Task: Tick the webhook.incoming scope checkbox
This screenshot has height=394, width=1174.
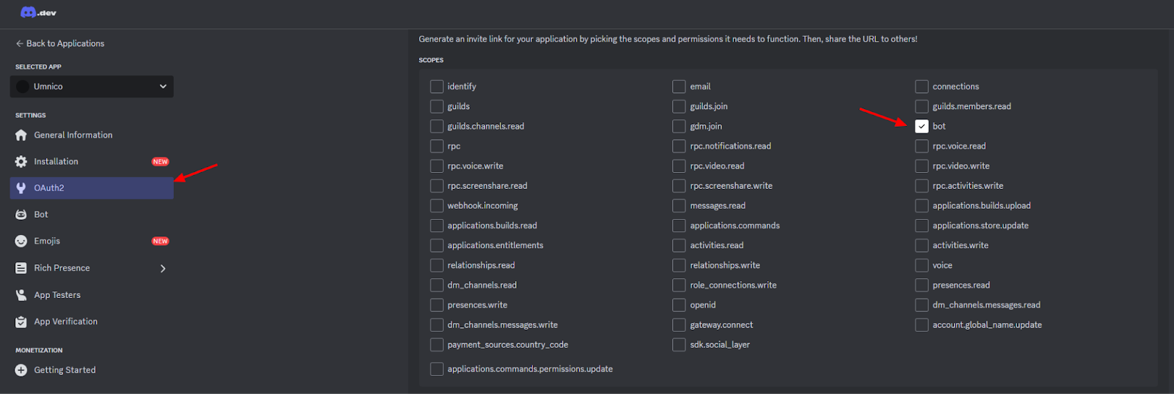Action: coord(437,206)
